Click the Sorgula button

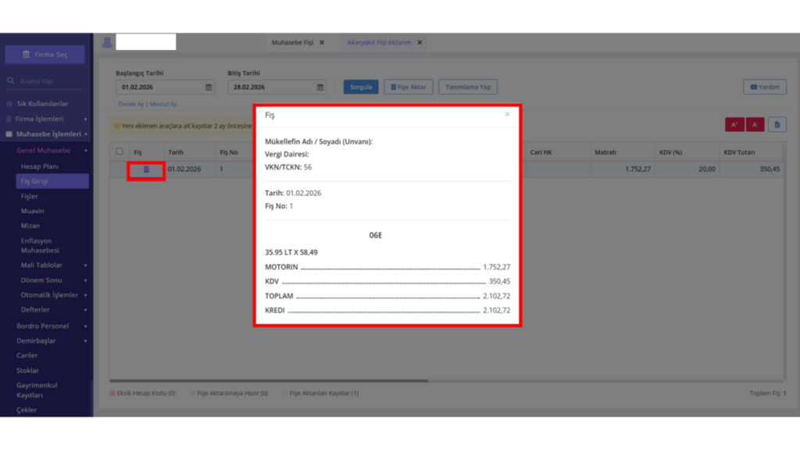[x=361, y=87]
